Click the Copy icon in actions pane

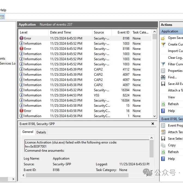click(x=163, y=145)
